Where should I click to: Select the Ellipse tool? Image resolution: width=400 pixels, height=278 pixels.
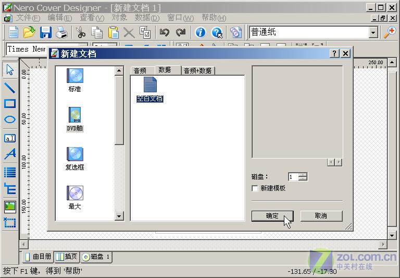[x=10, y=119]
